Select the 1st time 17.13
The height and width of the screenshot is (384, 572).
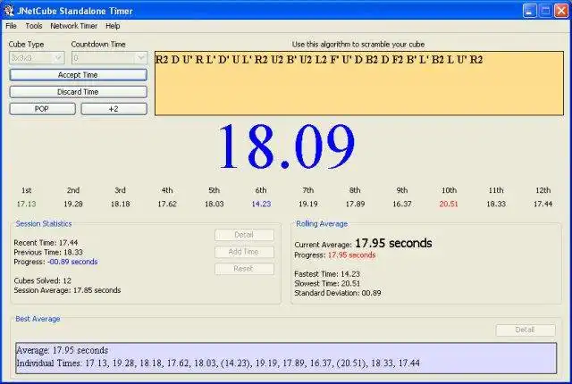pyautogui.click(x=26, y=204)
